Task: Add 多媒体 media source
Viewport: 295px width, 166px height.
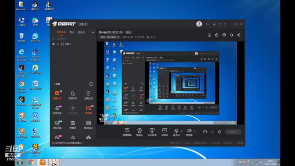Action: (x=164, y=132)
